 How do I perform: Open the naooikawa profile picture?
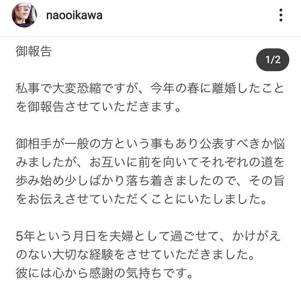pyautogui.click(x=24, y=15)
